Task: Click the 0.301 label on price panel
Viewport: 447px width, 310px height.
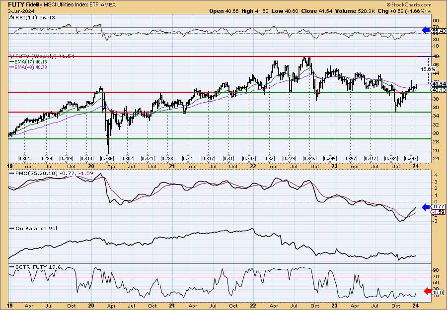Action: (x=24, y=159)
